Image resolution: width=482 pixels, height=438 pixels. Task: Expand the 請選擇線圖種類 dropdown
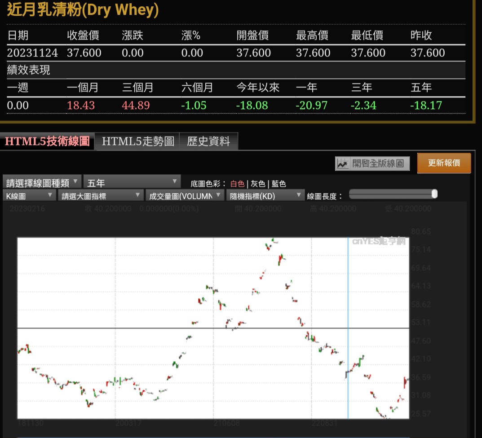[x=42, y=182]
